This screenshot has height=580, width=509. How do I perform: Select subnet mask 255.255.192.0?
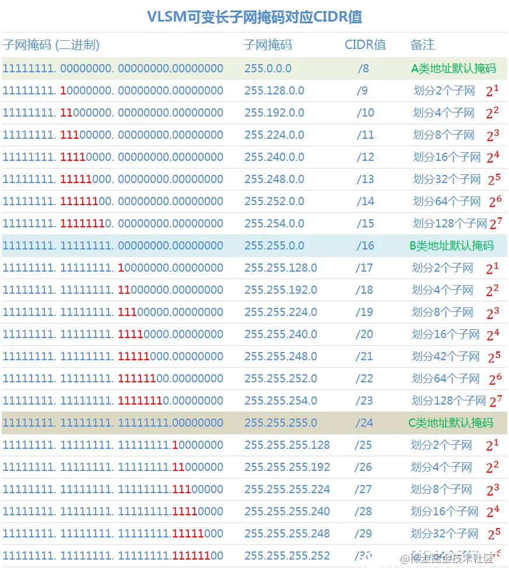(280, 290)
